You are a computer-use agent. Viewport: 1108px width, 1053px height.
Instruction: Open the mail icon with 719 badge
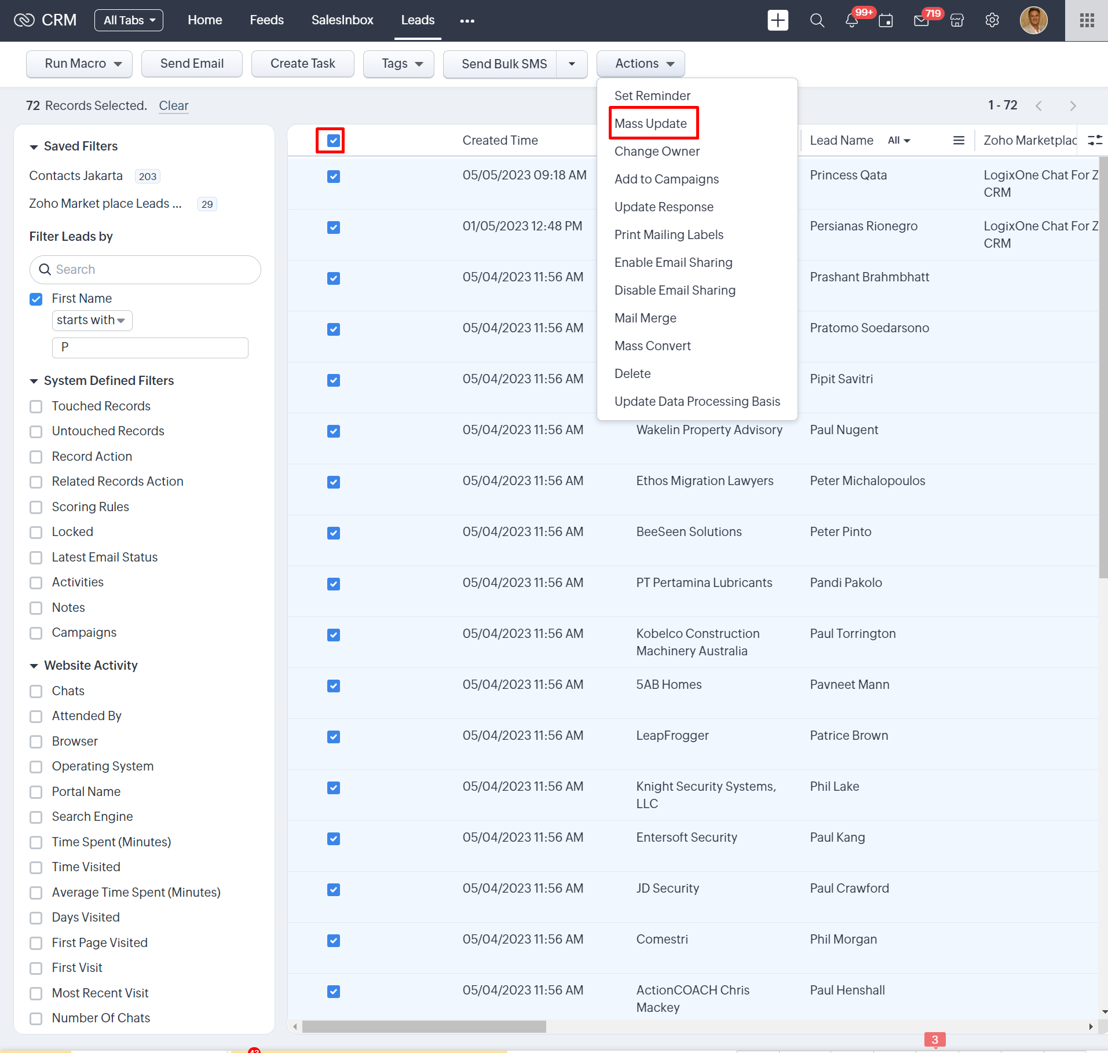[x=921, y=21]
